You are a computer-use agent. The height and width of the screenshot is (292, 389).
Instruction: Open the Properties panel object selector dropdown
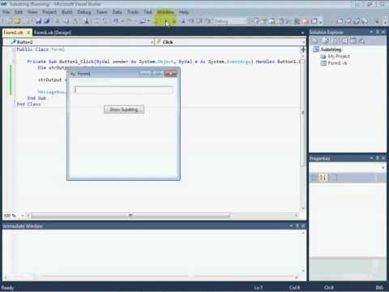coord(383,168)
